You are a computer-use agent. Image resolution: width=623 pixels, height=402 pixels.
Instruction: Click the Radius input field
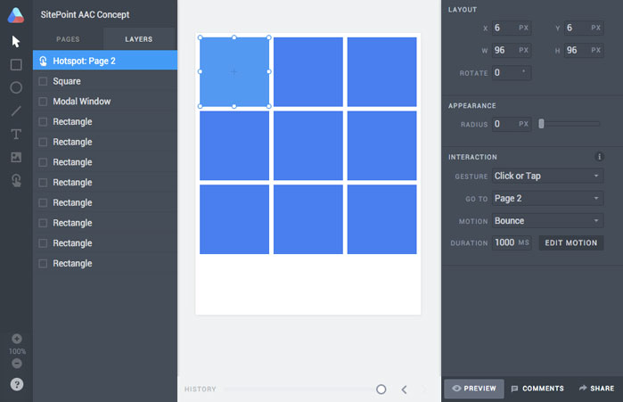512,124
